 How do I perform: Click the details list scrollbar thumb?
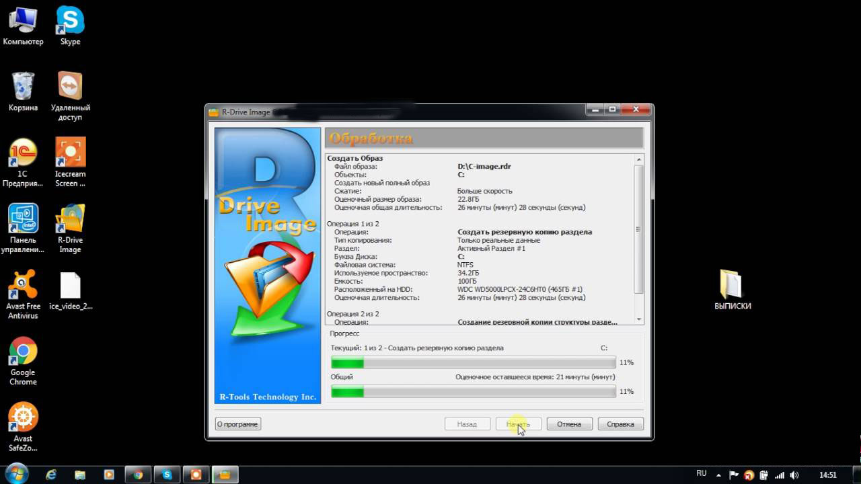[x=639, y=229]
